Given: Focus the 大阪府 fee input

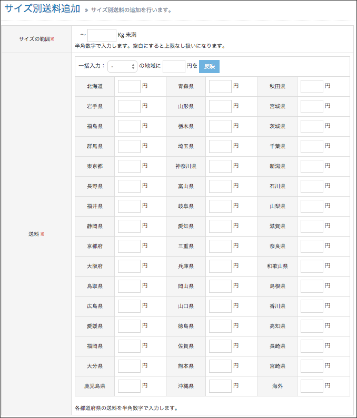Looking at the screenshot, I should [129, 267].
